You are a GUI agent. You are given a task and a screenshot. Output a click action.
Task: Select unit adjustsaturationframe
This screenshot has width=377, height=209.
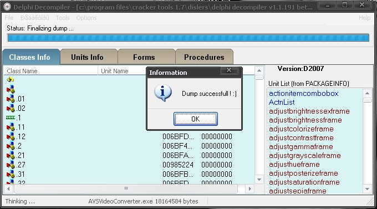pos(304,182)
